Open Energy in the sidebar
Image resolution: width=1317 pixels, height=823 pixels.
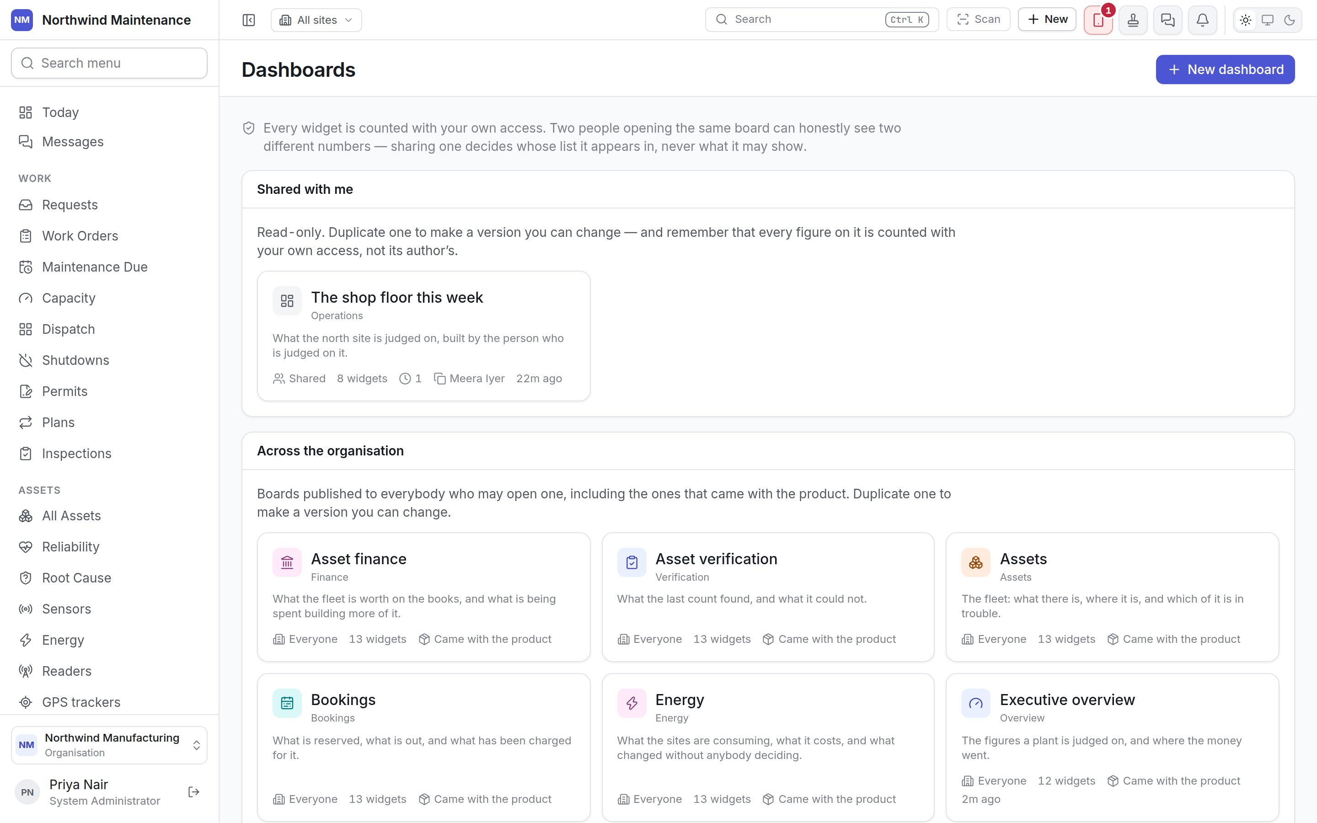click(x=109, y=640)
